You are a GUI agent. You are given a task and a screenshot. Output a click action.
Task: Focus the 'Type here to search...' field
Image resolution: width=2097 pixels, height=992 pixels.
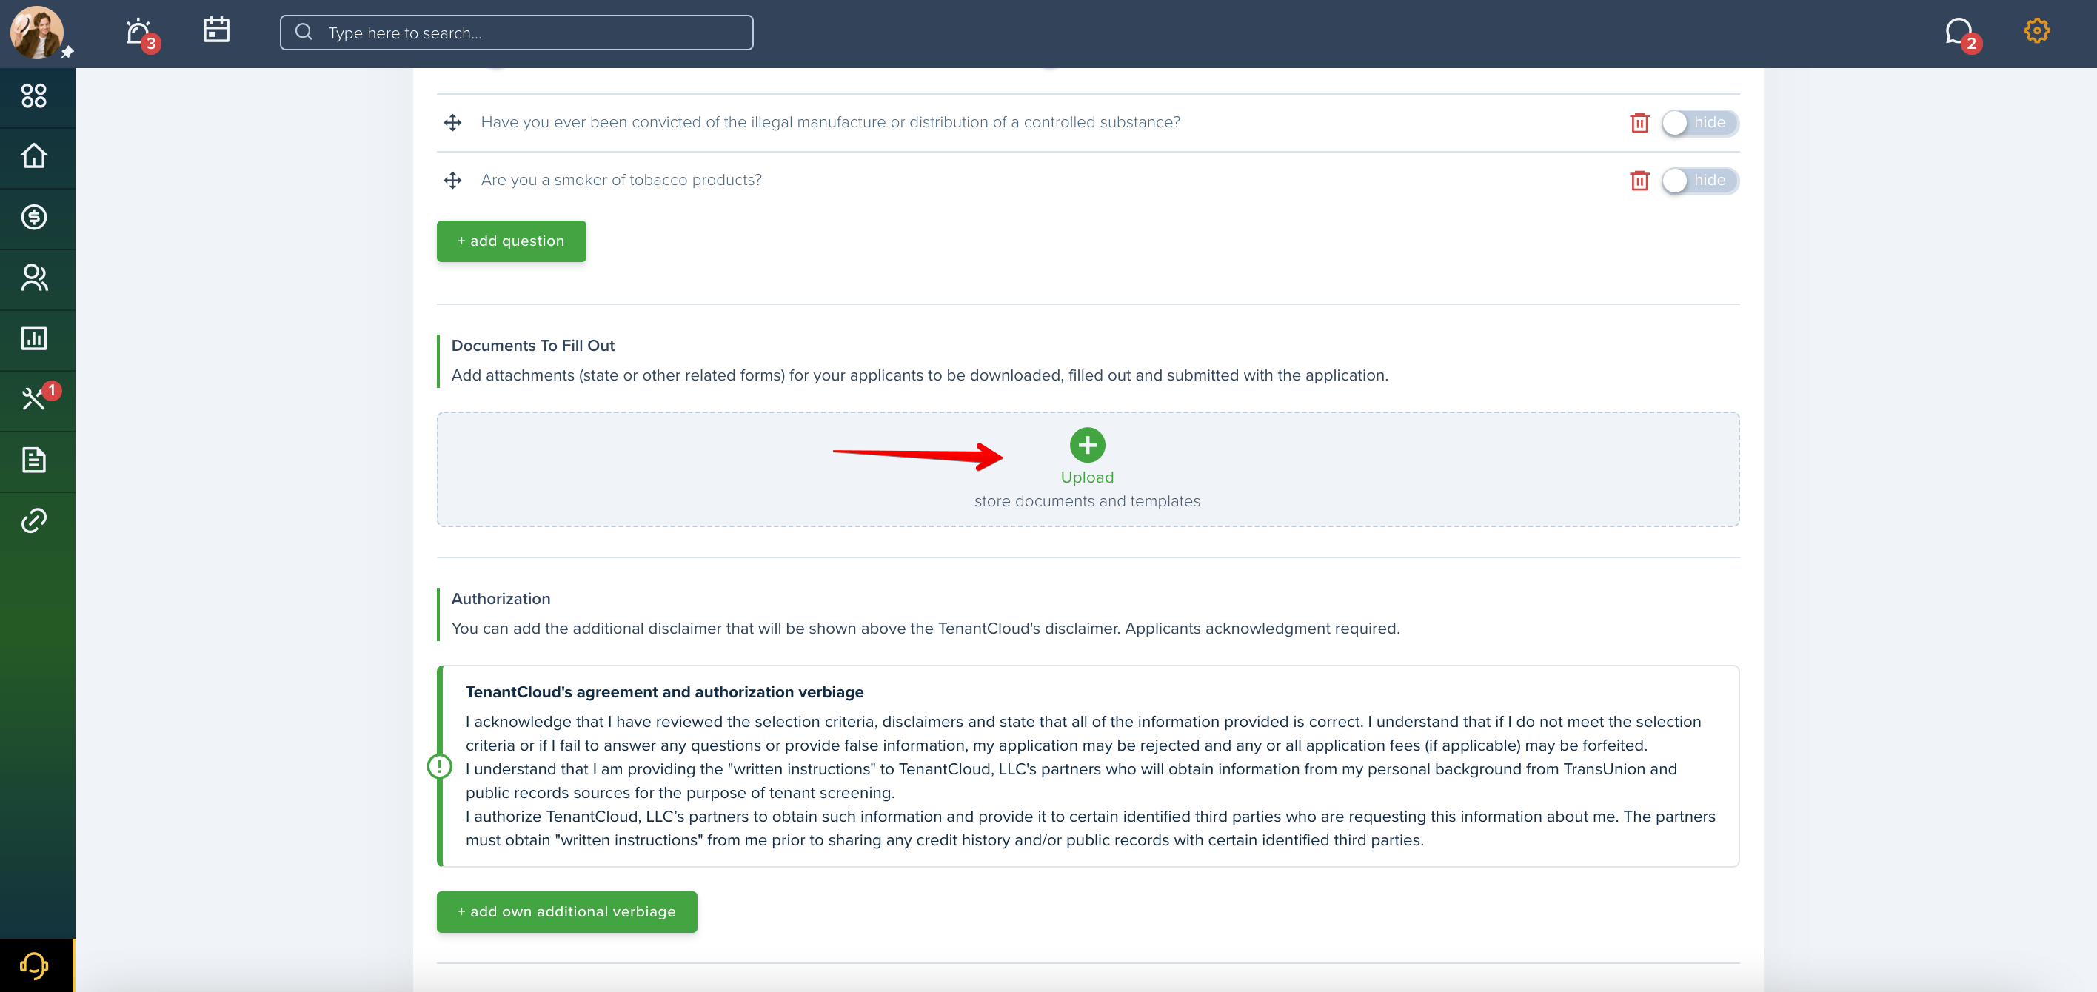coord(516,33)
